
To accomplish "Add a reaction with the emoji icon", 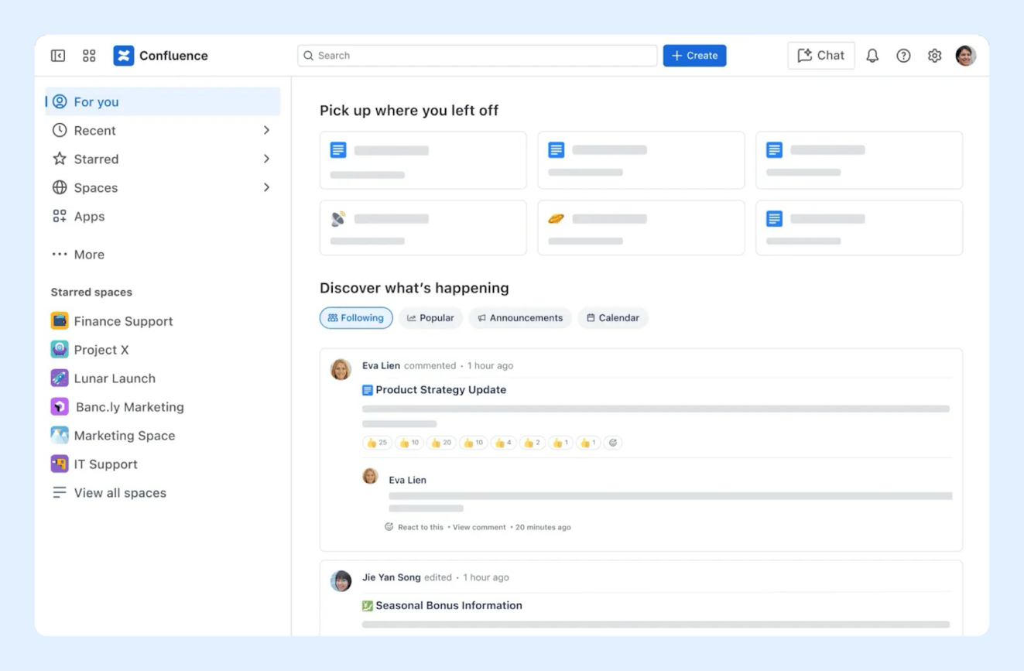I will click(613, 443).
